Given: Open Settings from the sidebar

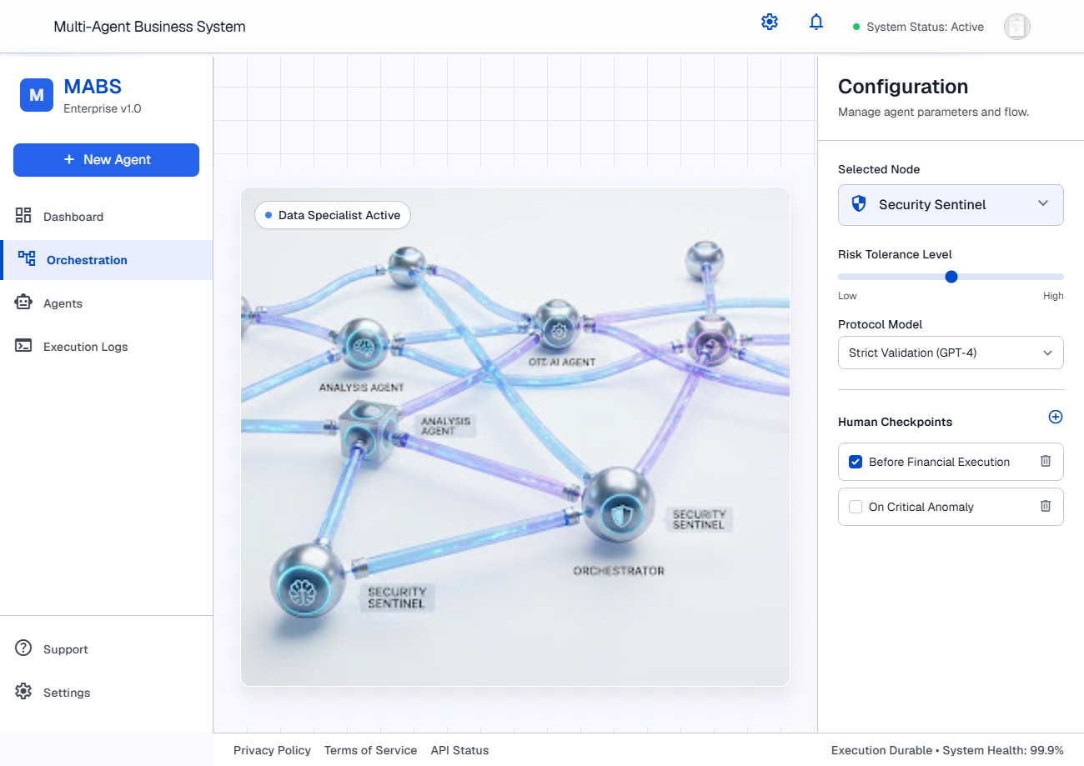Looking at the screenshot, I should tap(106, 693).
